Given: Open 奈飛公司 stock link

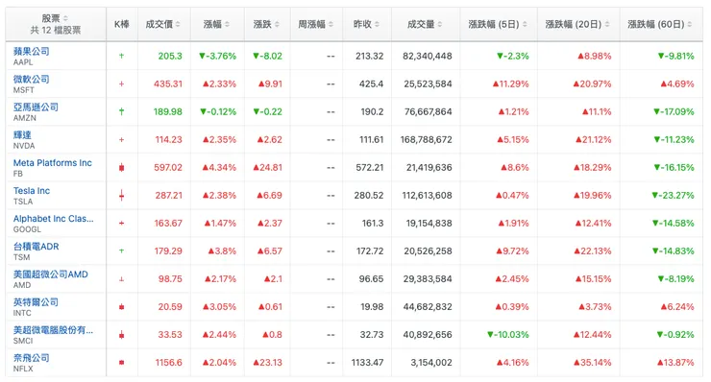Looking at the screenshot, I should point(32,358).
